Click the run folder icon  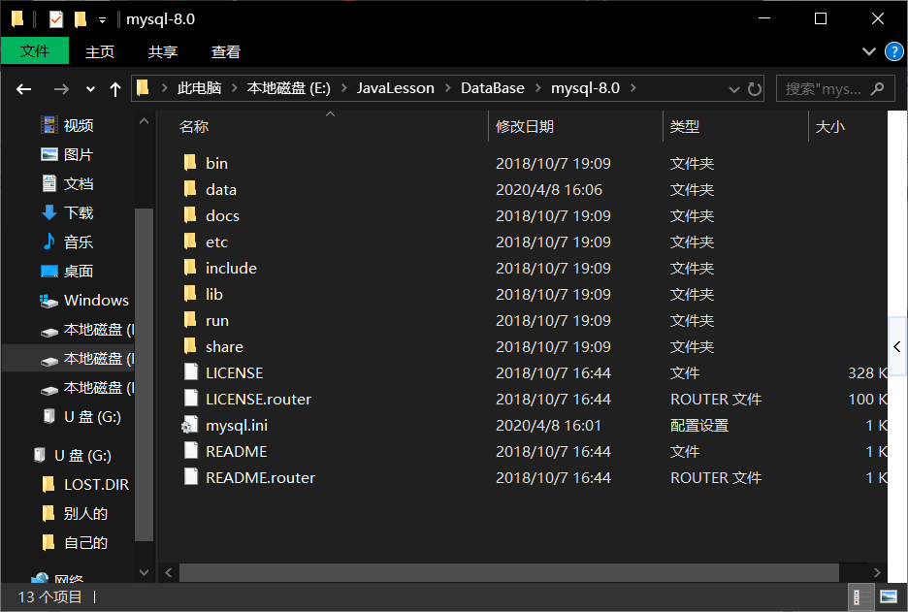tap(190, 320)
